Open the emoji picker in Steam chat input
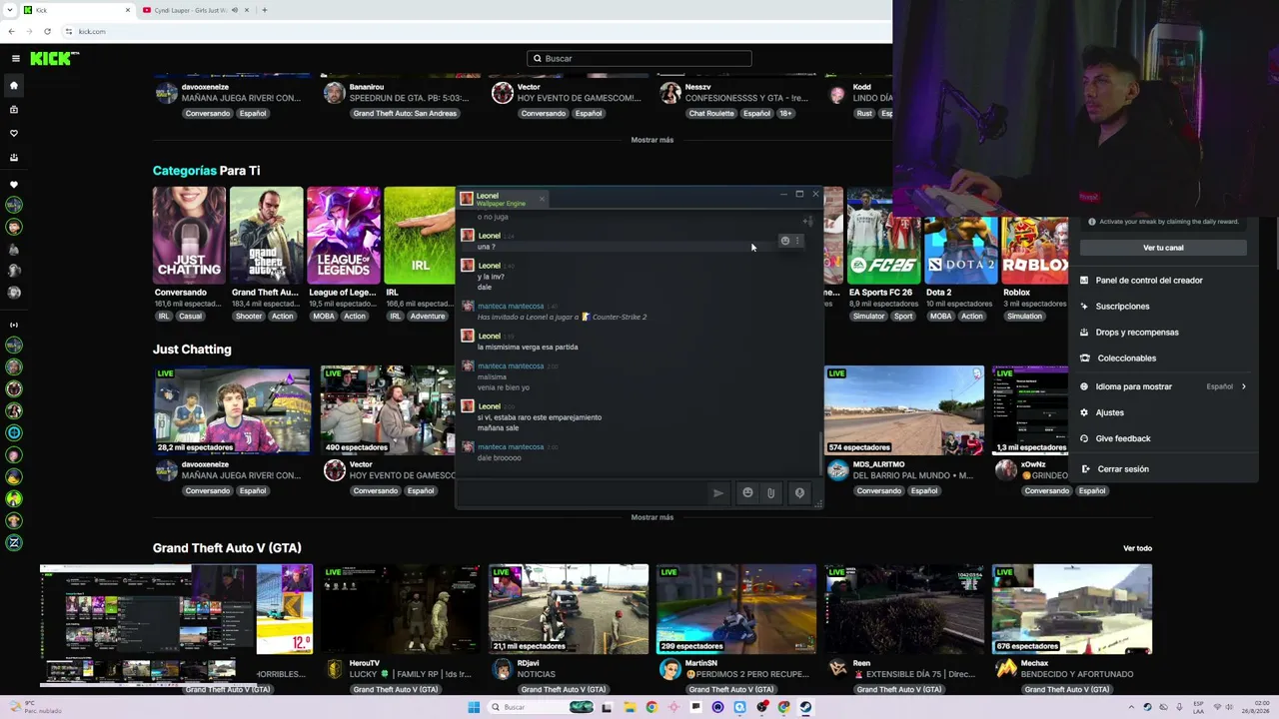1279x719 pixels. point(747,492)
